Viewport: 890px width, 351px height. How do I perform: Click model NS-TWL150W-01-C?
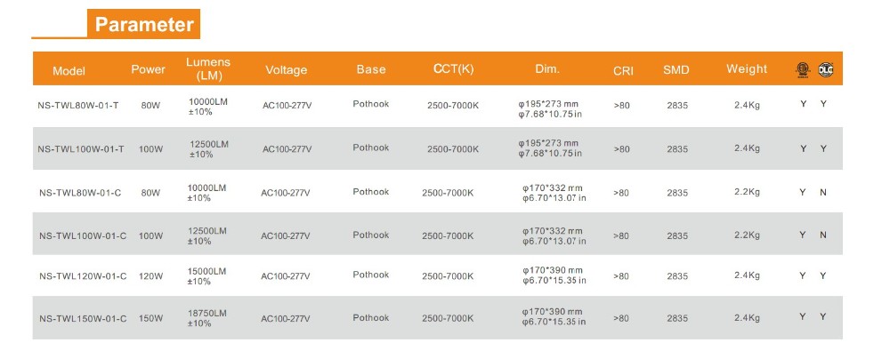tap(83, 319)
